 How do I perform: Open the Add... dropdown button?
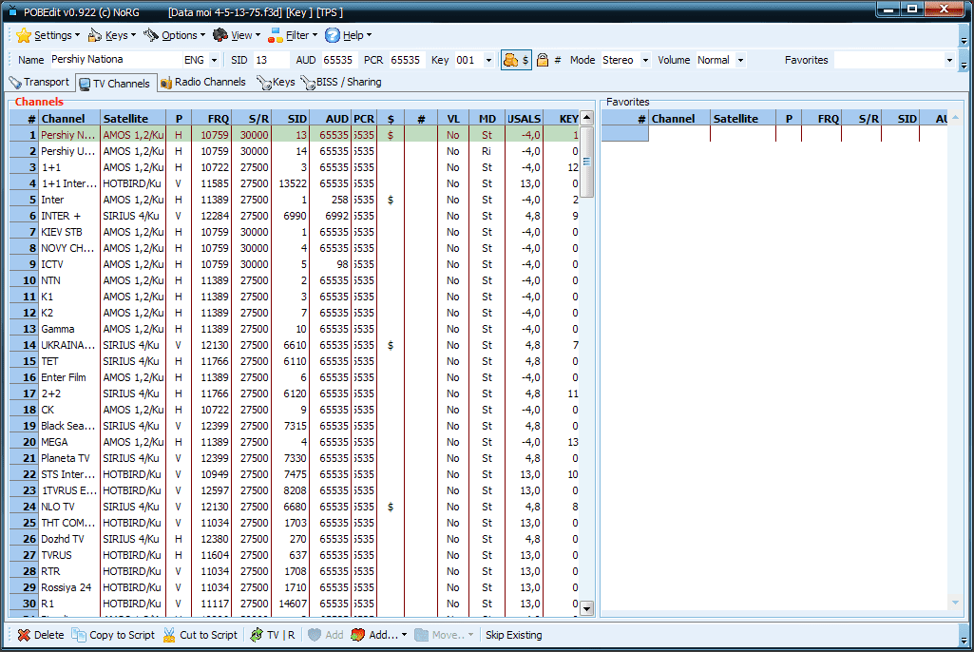(x=379, y=635)
